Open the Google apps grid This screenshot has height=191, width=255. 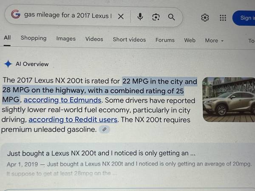point(223,18)
